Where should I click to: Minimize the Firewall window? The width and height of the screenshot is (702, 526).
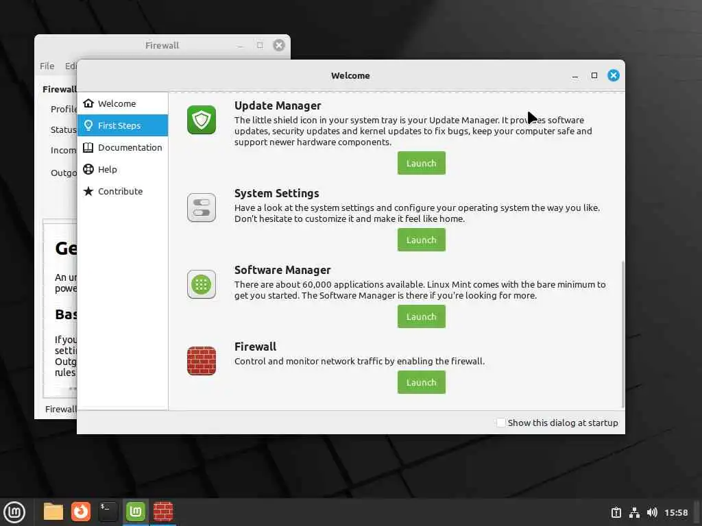[x=241, y=46]
